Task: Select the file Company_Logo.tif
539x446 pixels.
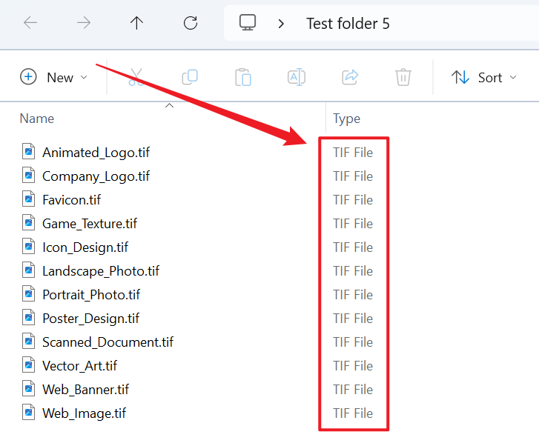Action: pos(96,176)
